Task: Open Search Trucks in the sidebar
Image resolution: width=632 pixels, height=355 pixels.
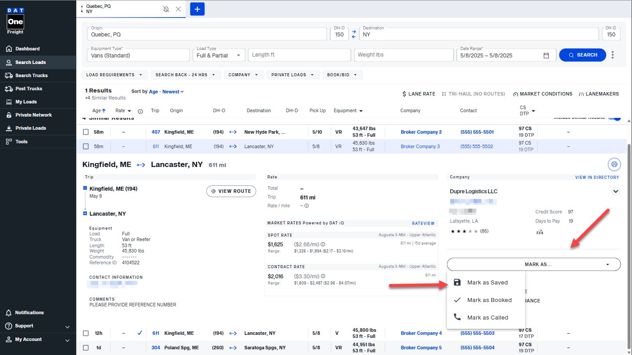Action: 31,75
